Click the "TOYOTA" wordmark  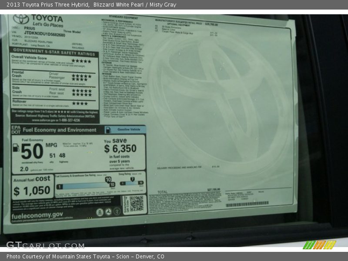click(x=47, y=18)
